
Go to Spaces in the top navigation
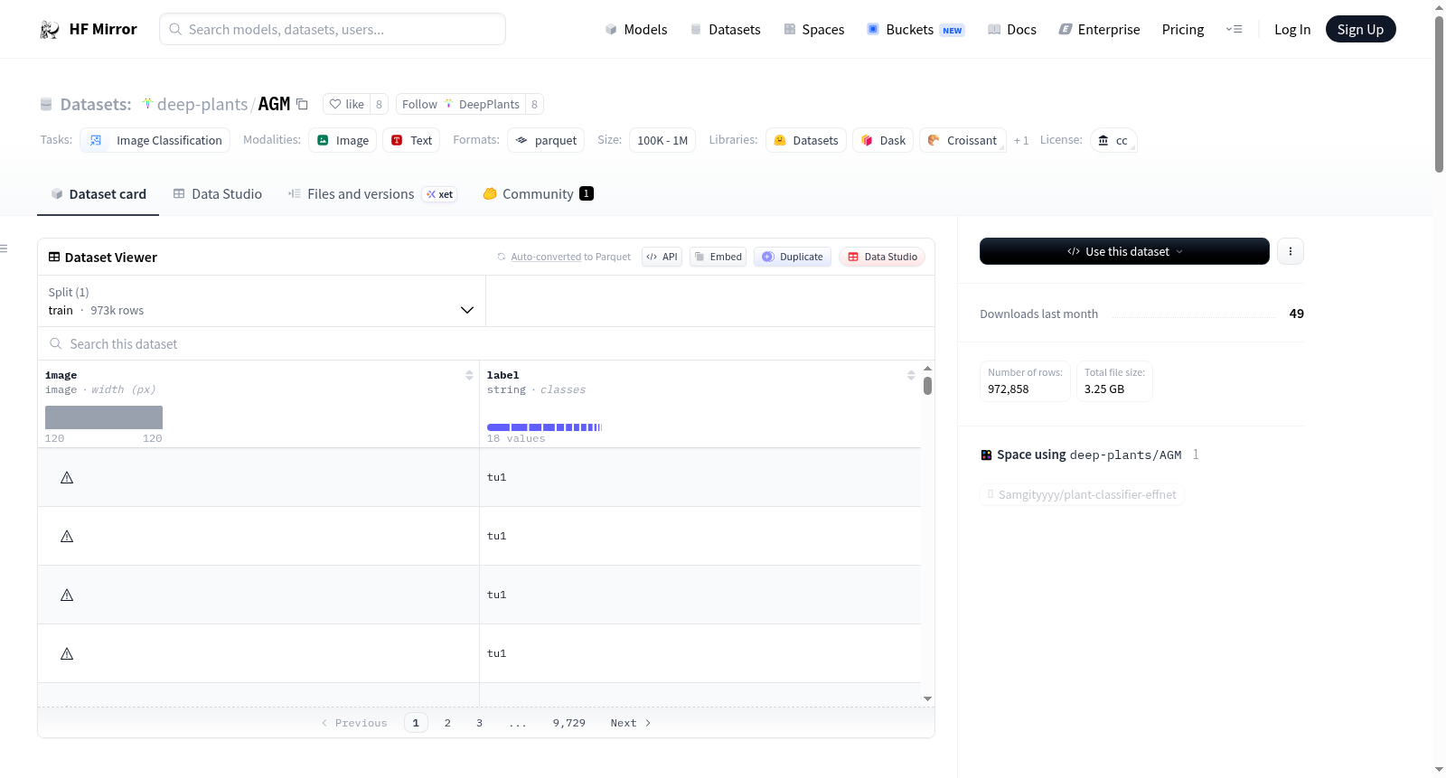(x=813, y=29)
